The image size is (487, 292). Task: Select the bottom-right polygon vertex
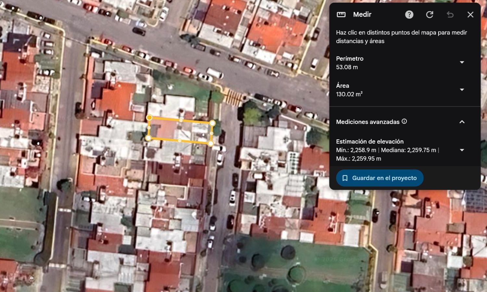coord(210,143)
